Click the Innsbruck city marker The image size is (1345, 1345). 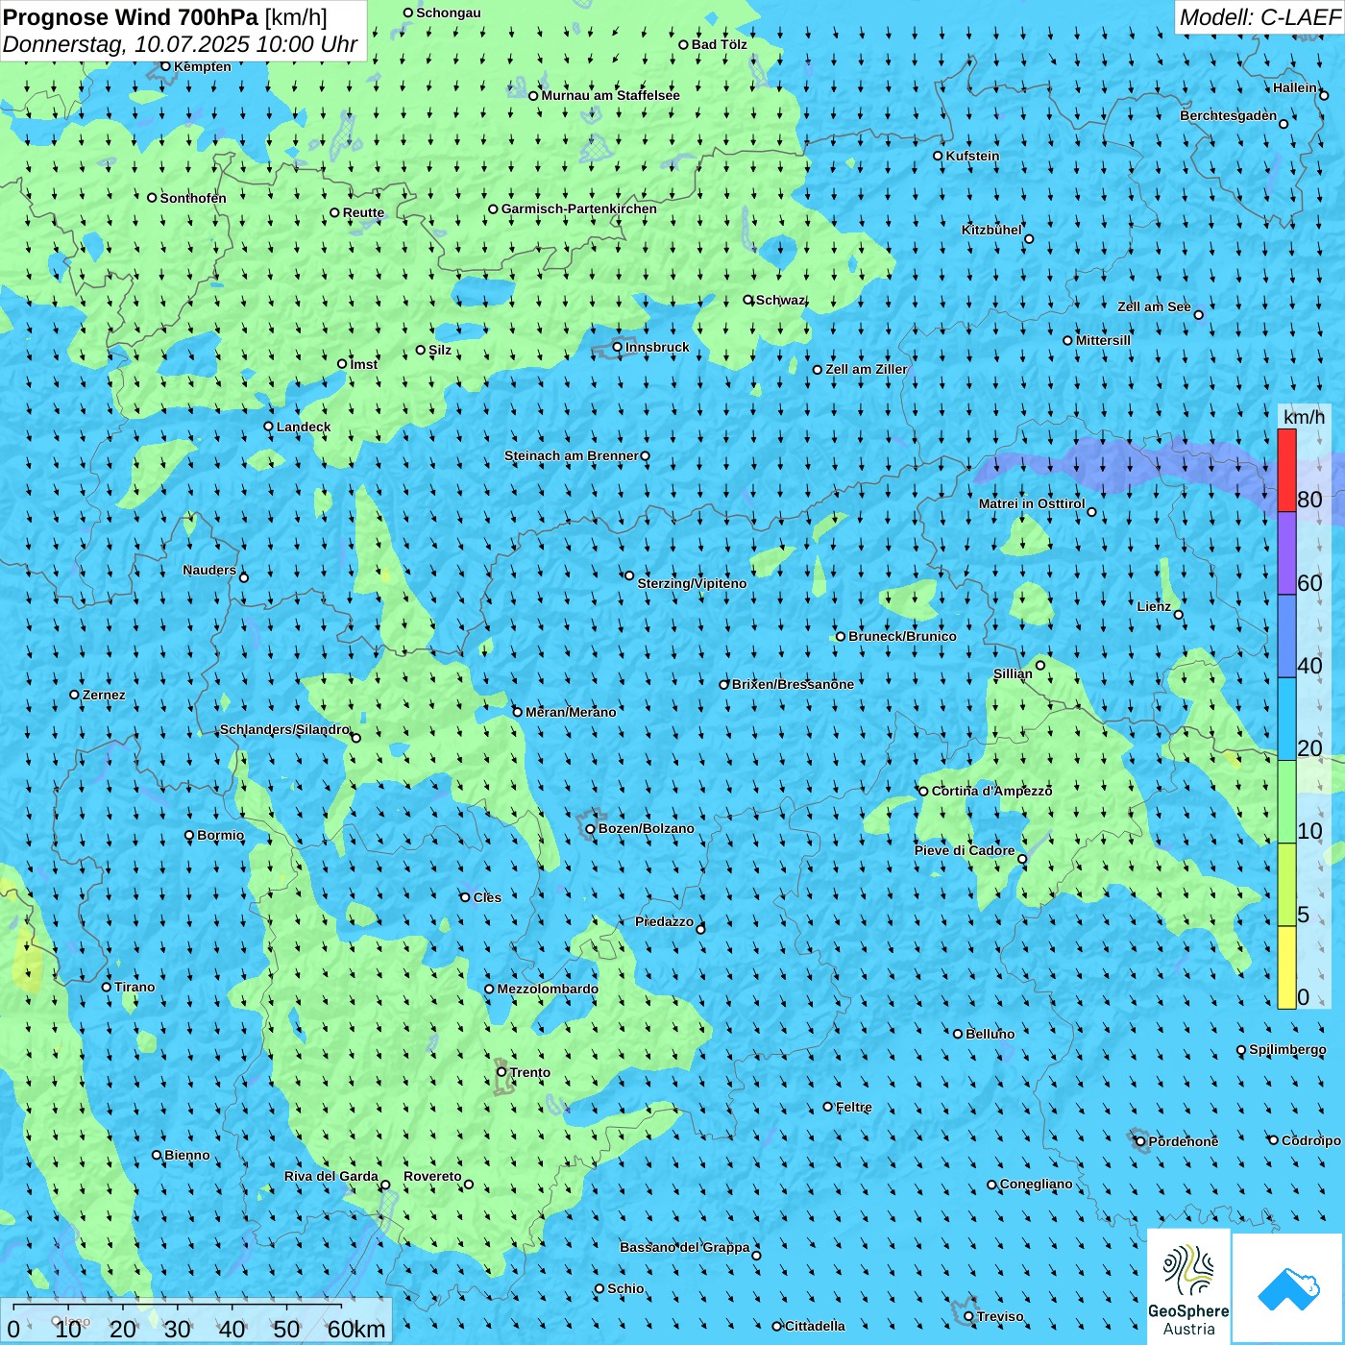(x=618, y=347)
